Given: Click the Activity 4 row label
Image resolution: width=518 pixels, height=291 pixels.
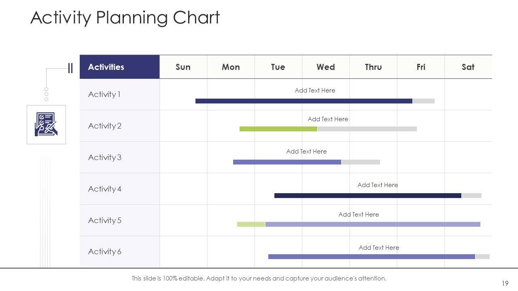Looking at the screenshot, I should click(105, 189).
